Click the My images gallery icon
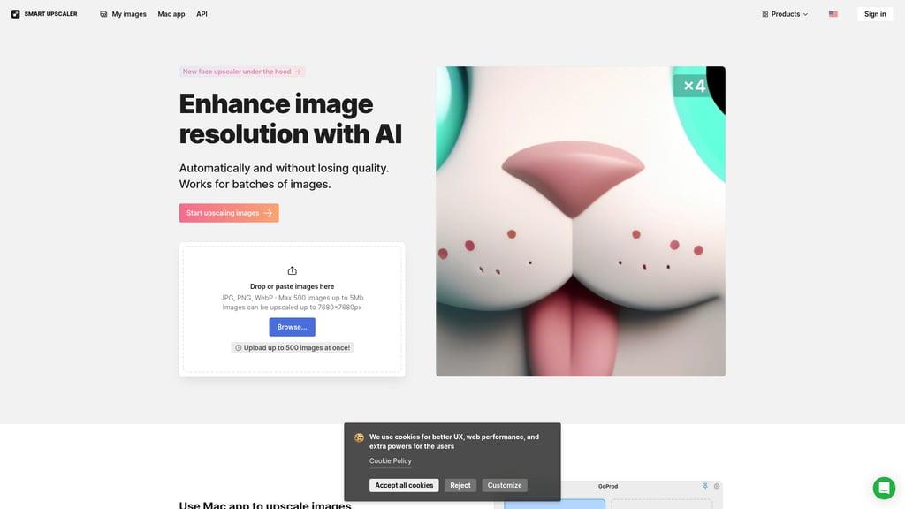 103,14
